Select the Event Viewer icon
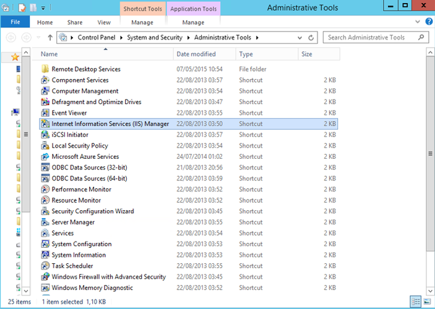Screen dimensions: 435x309 45,113
